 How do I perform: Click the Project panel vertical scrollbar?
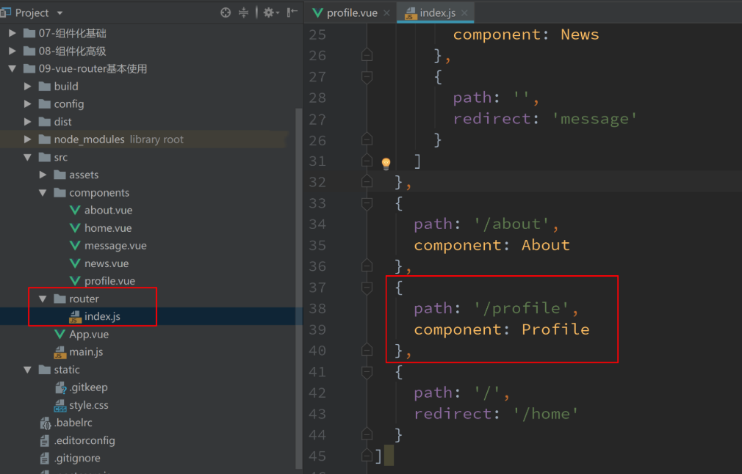tap(298, 288)
